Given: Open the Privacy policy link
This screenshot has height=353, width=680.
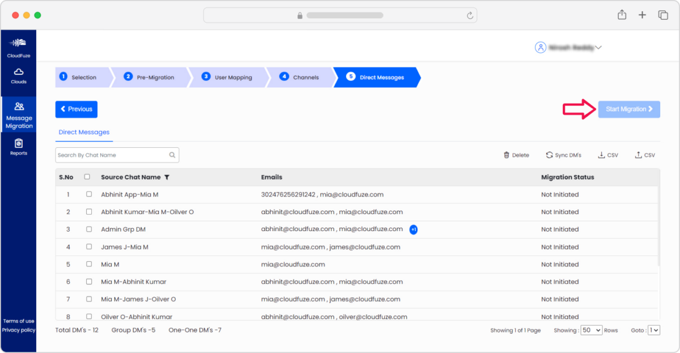Looking at the screenshot, I should coord(19,330).
